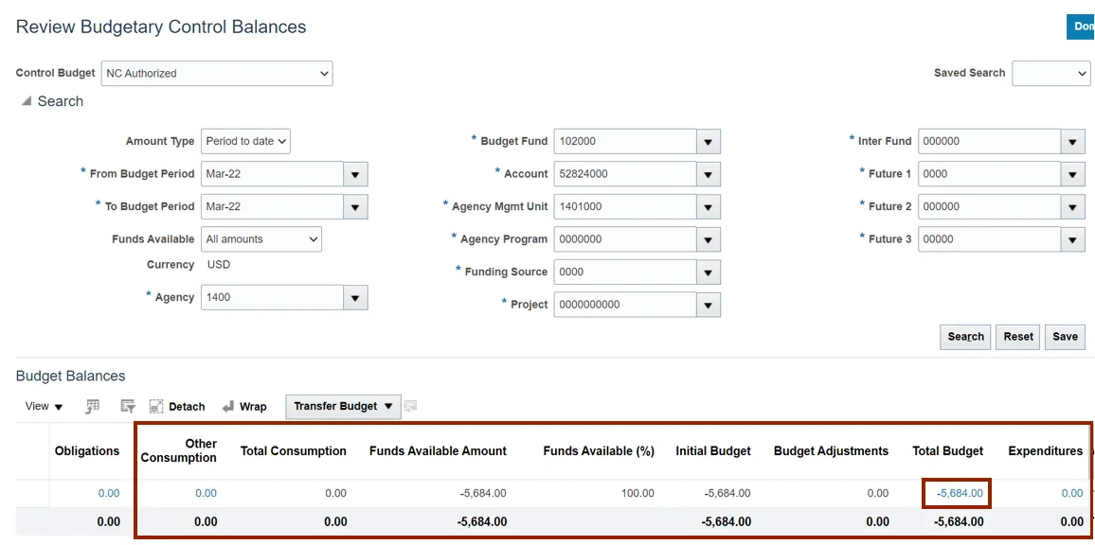Open the Funds Available dropdown
The width and height of the screenshot is (1095, 545).
[262, 239]
